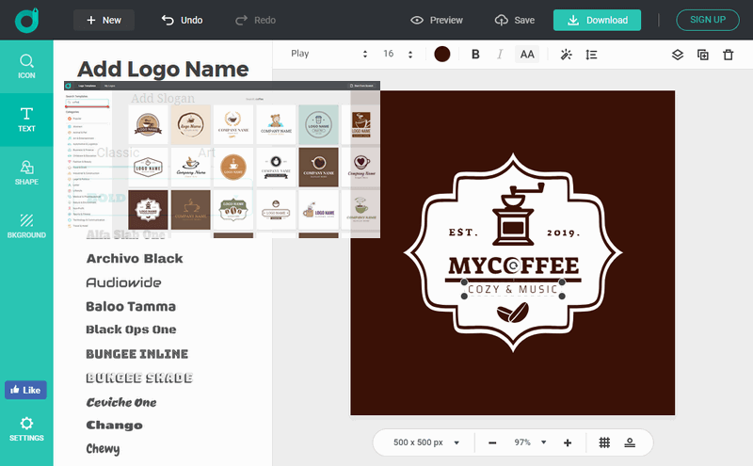Click the Download button
The height and width of the screenshot is (466, 753).
point(597,20)
